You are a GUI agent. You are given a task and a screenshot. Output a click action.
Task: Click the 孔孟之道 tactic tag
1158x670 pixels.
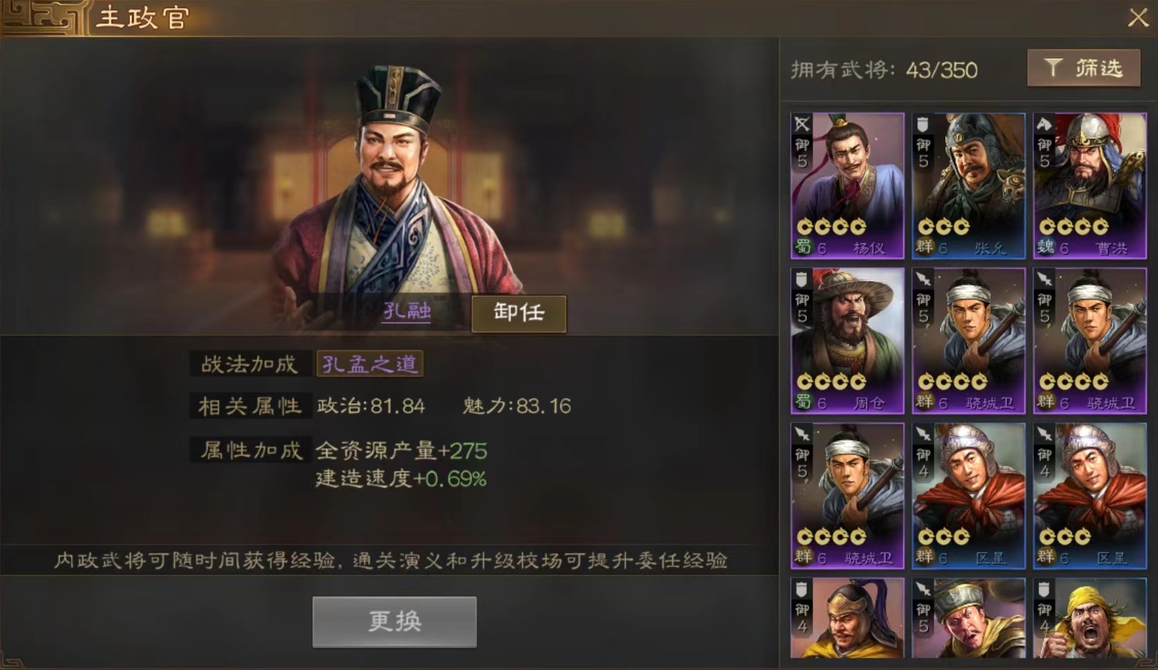(370, 363)
